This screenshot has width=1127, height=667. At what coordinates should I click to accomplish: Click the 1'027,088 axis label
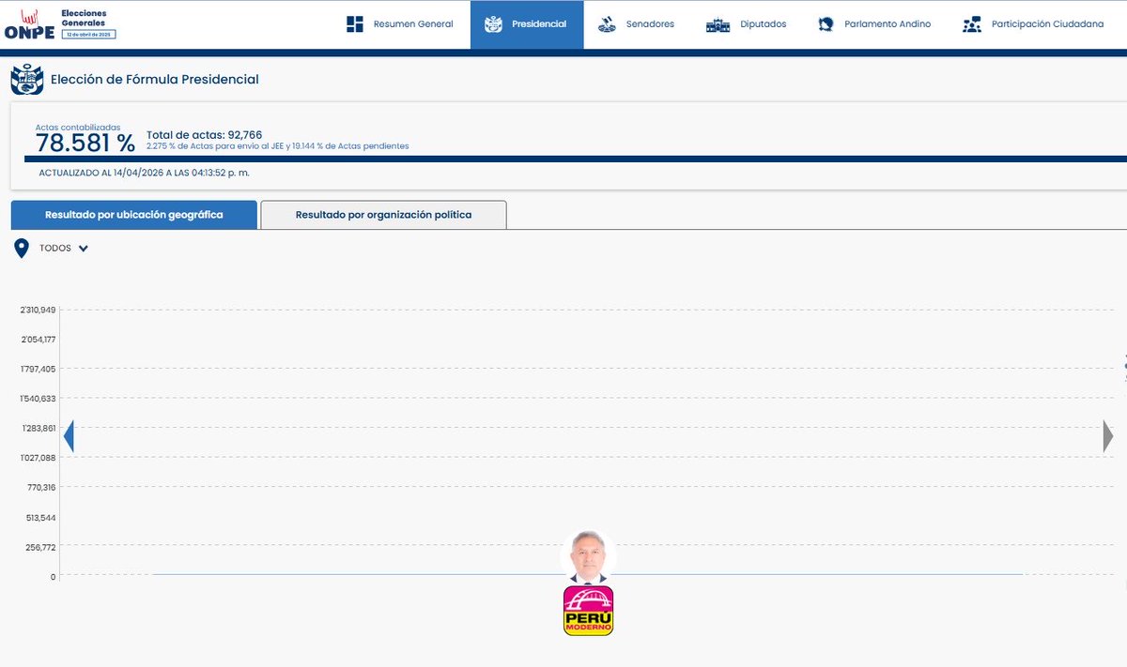[38, 458]
